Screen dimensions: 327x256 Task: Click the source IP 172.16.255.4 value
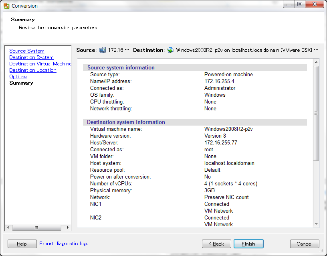click(x=219, y=81)
